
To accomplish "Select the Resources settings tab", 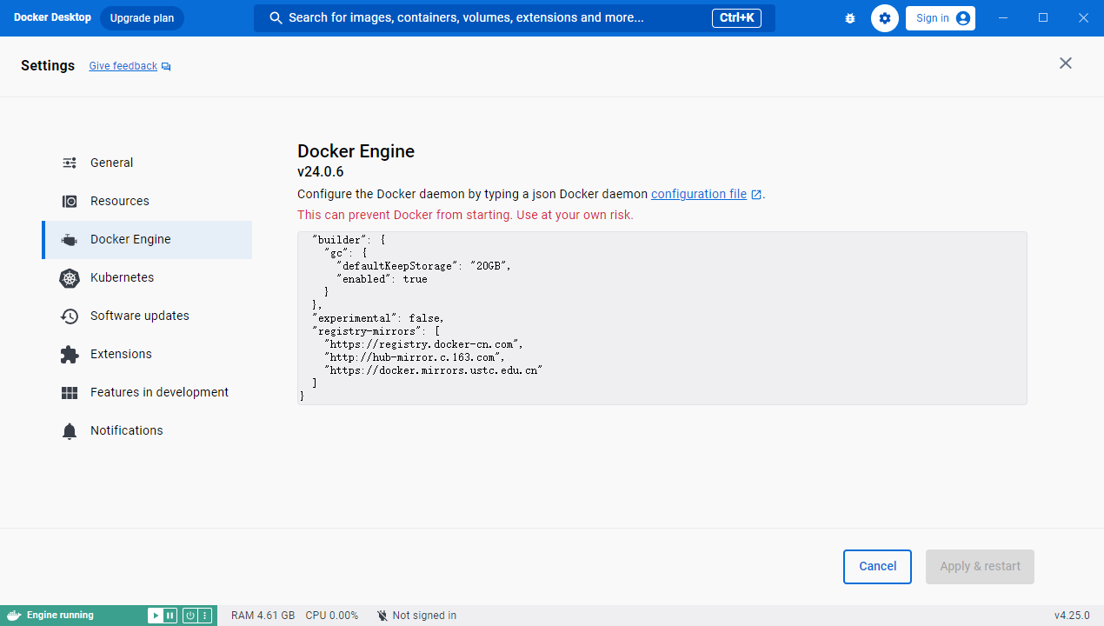I will 147,202.
